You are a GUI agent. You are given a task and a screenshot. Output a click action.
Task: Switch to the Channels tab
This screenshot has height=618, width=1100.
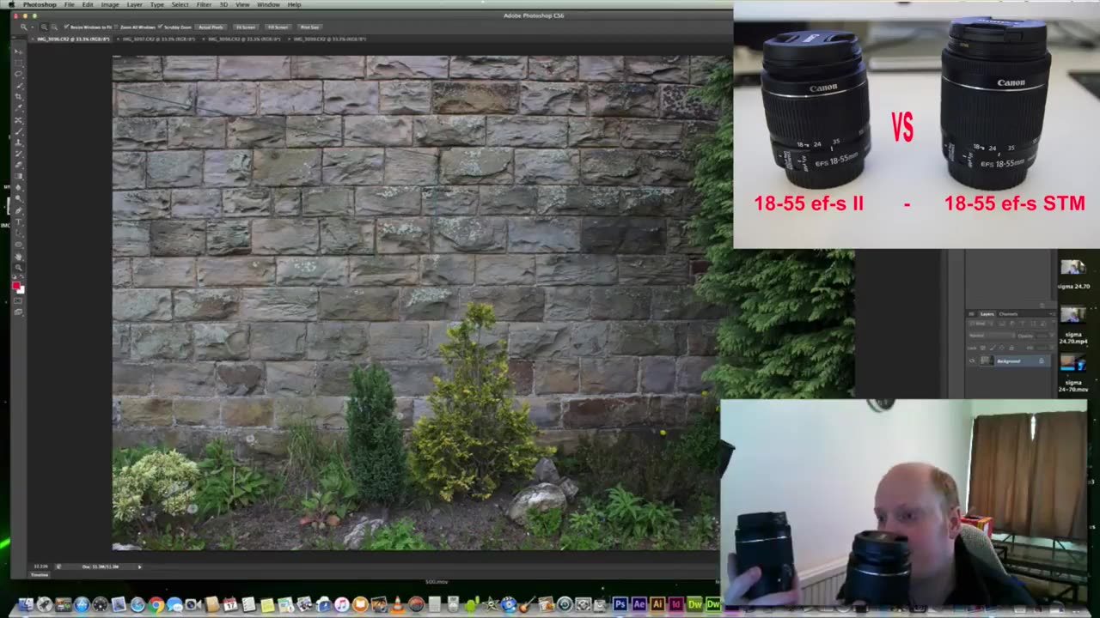pos(1008,314)
